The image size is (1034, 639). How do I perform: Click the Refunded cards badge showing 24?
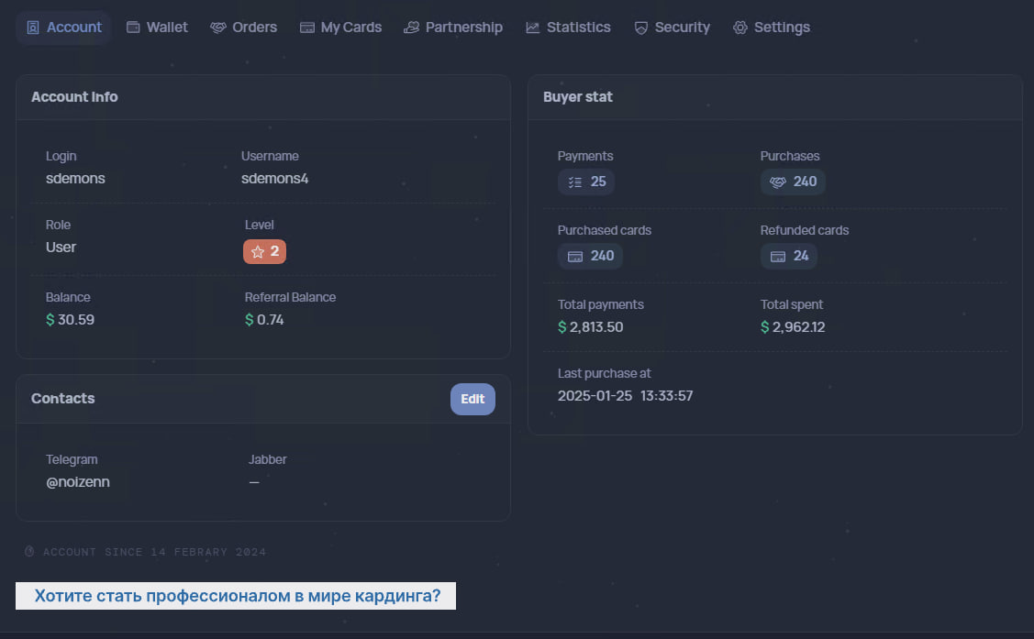tap(789, 256)
